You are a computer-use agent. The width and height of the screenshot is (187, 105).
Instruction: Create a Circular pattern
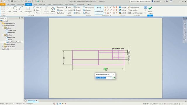(x=87, y=10)
